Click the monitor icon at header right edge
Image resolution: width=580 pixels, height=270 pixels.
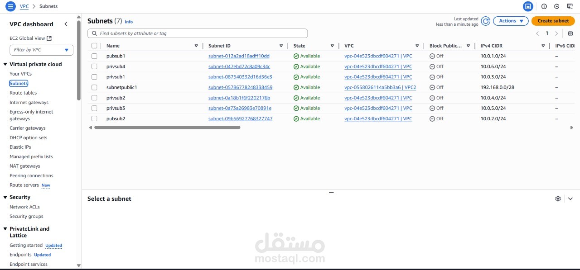point(570,6)
